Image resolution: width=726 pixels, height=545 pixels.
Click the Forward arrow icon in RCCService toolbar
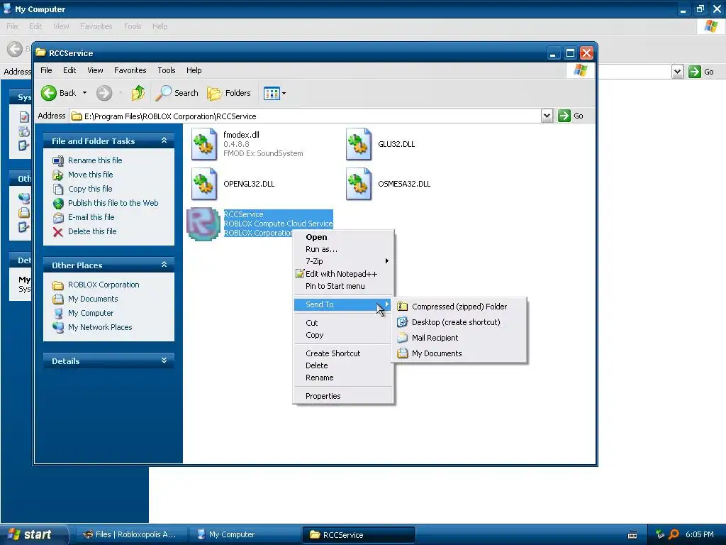point(104,93)
